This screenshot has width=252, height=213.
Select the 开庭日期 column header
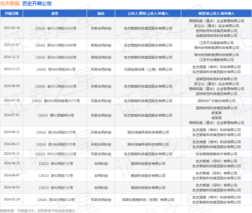point(12,13)
